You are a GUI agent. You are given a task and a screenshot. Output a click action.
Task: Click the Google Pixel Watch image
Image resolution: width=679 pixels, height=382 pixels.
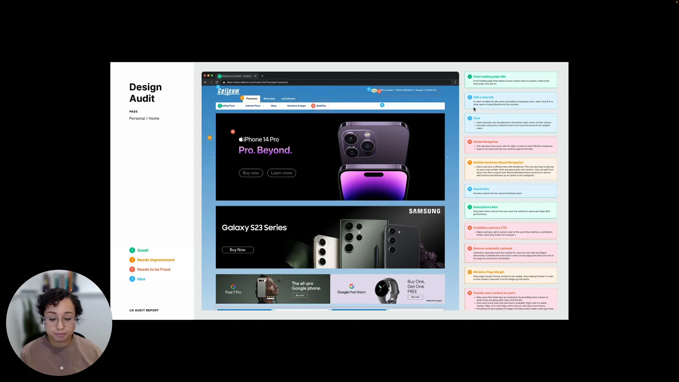[x=387, y=290]
